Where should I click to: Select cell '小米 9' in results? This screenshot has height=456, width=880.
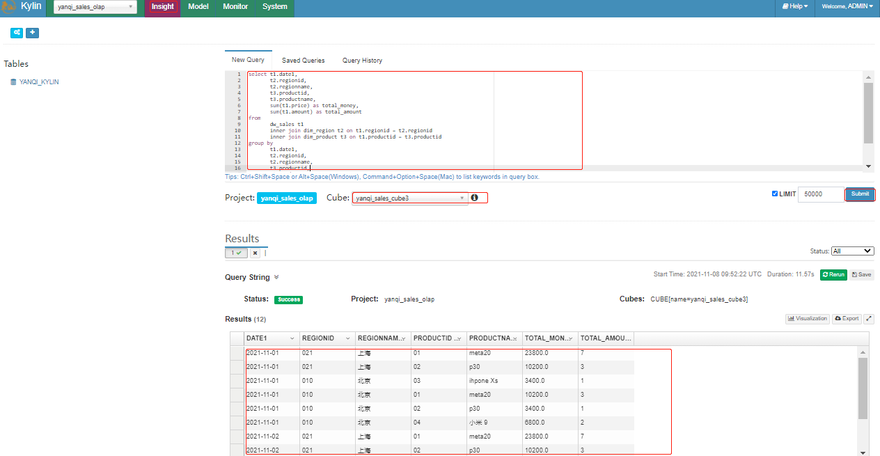click(494, 423)
